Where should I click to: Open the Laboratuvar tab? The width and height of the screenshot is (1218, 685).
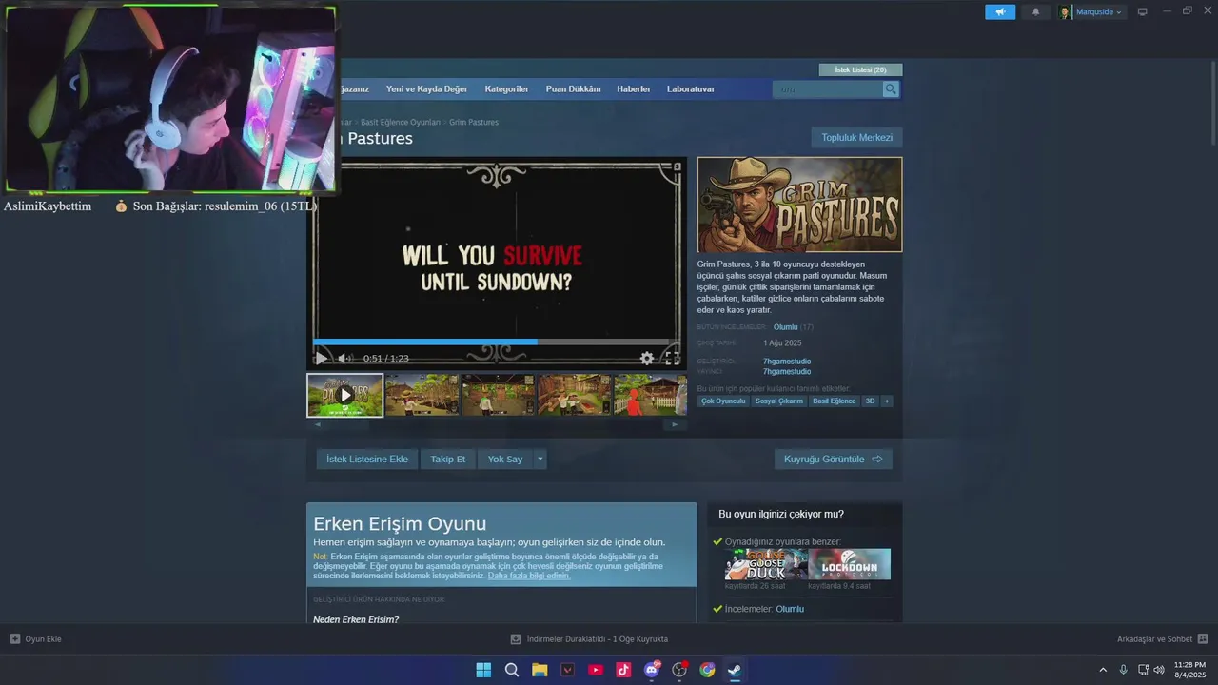click(x=691, y=89)
